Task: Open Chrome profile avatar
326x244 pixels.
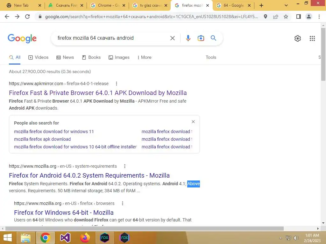Action: 309,17
